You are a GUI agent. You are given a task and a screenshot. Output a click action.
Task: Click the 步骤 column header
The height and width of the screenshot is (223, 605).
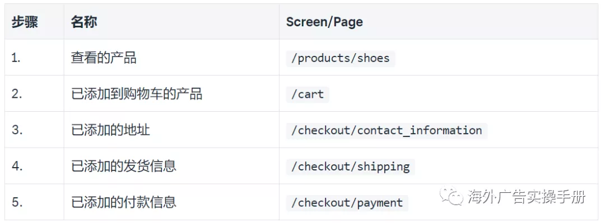click(x=25, y=22)
